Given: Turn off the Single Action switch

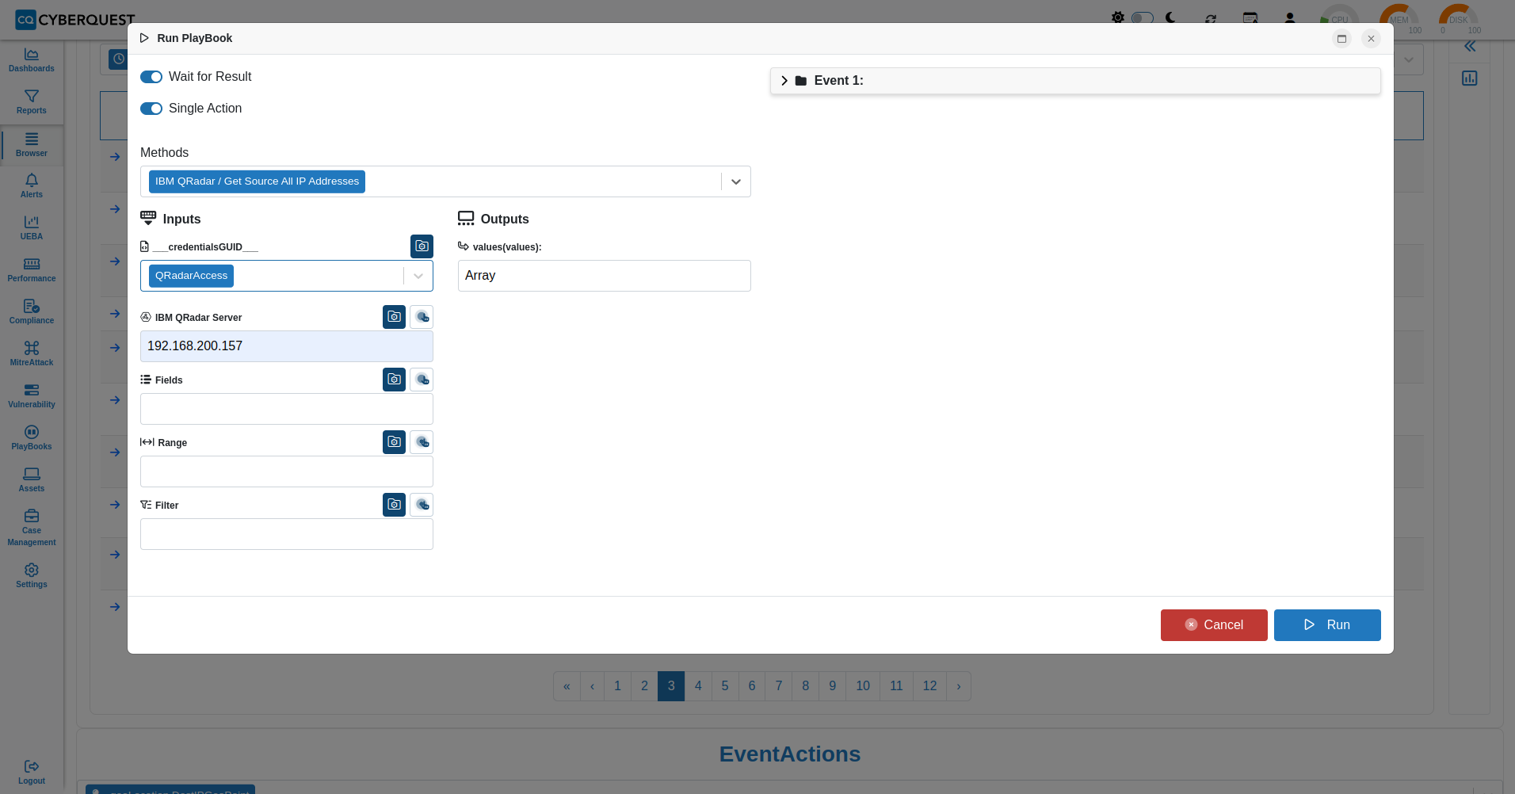Looking at the screenshot, I should click(x=151, y=109).
